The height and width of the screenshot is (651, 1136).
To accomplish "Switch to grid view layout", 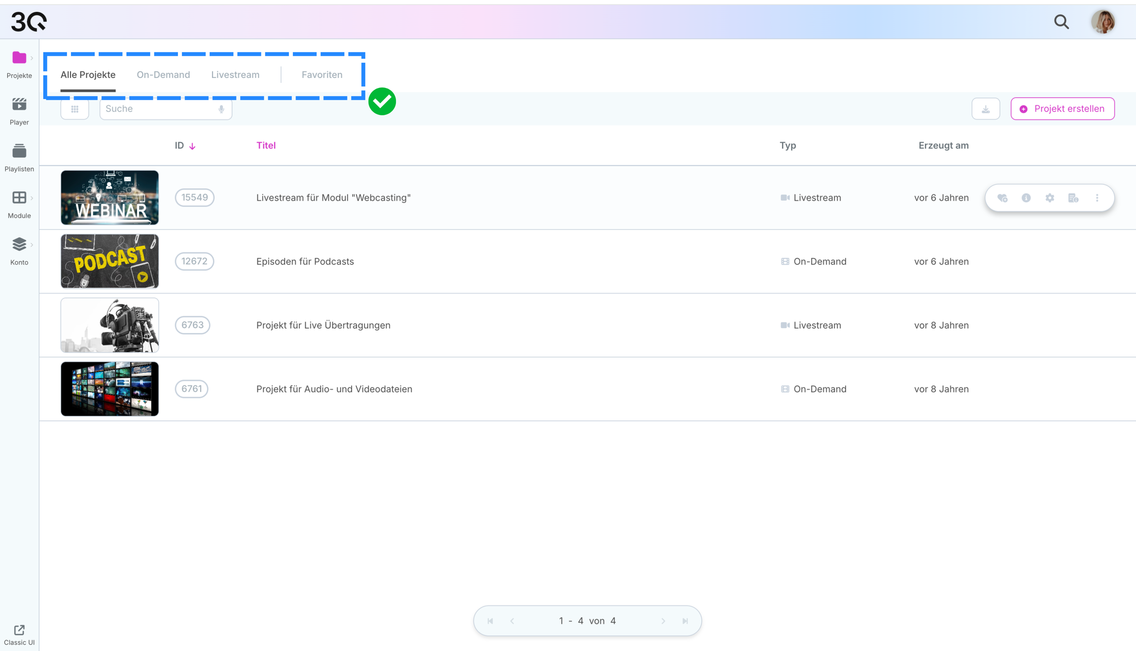I will [x=75, y=109].
